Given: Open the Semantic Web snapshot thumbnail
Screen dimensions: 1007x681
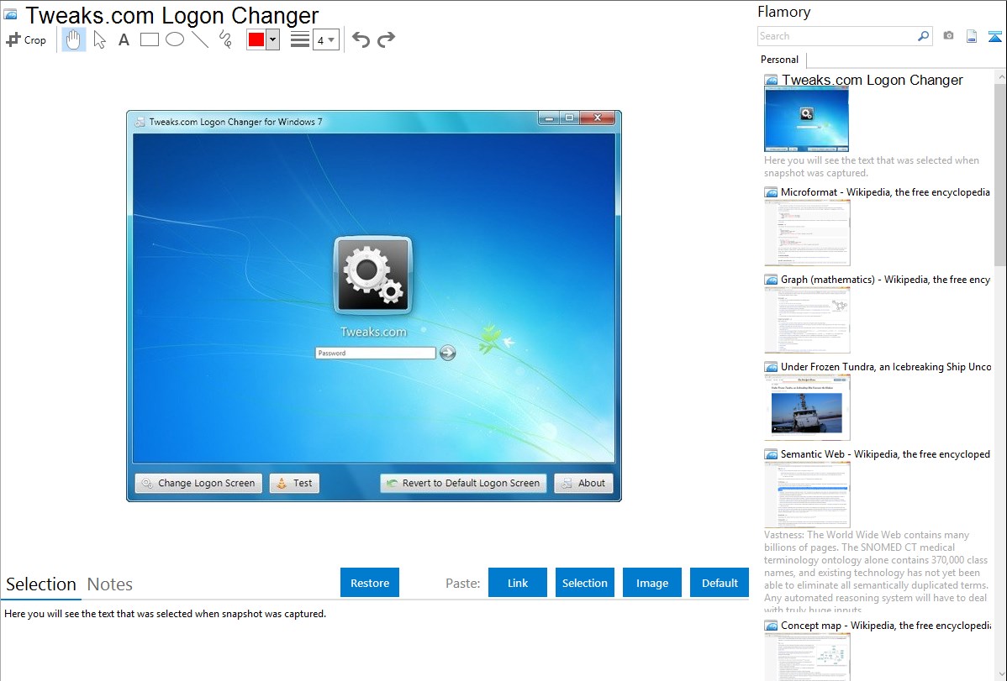Looking at the screenshot, I should coord(807,495).
